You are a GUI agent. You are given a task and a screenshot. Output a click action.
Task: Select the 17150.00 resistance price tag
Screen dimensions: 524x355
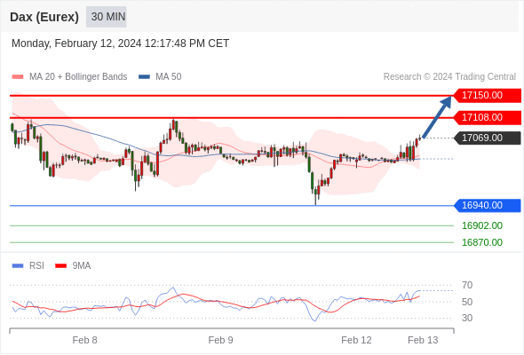[488, 96]
